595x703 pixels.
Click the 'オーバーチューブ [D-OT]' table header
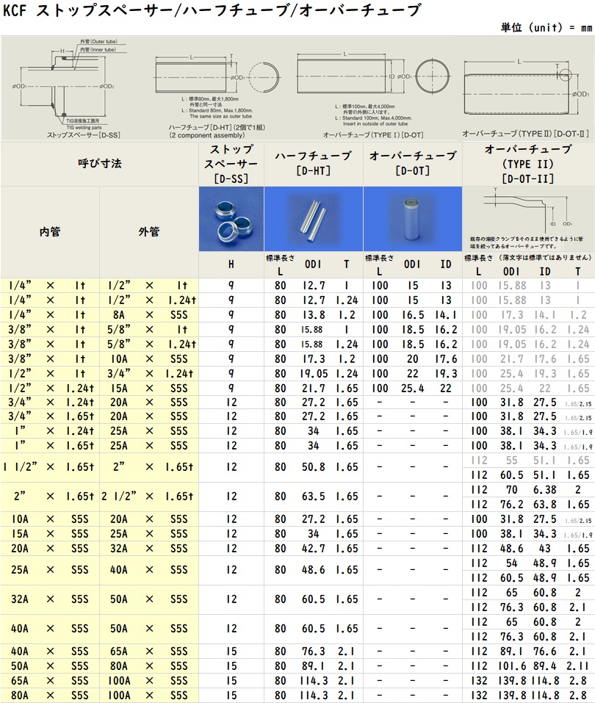click(413, 163)
